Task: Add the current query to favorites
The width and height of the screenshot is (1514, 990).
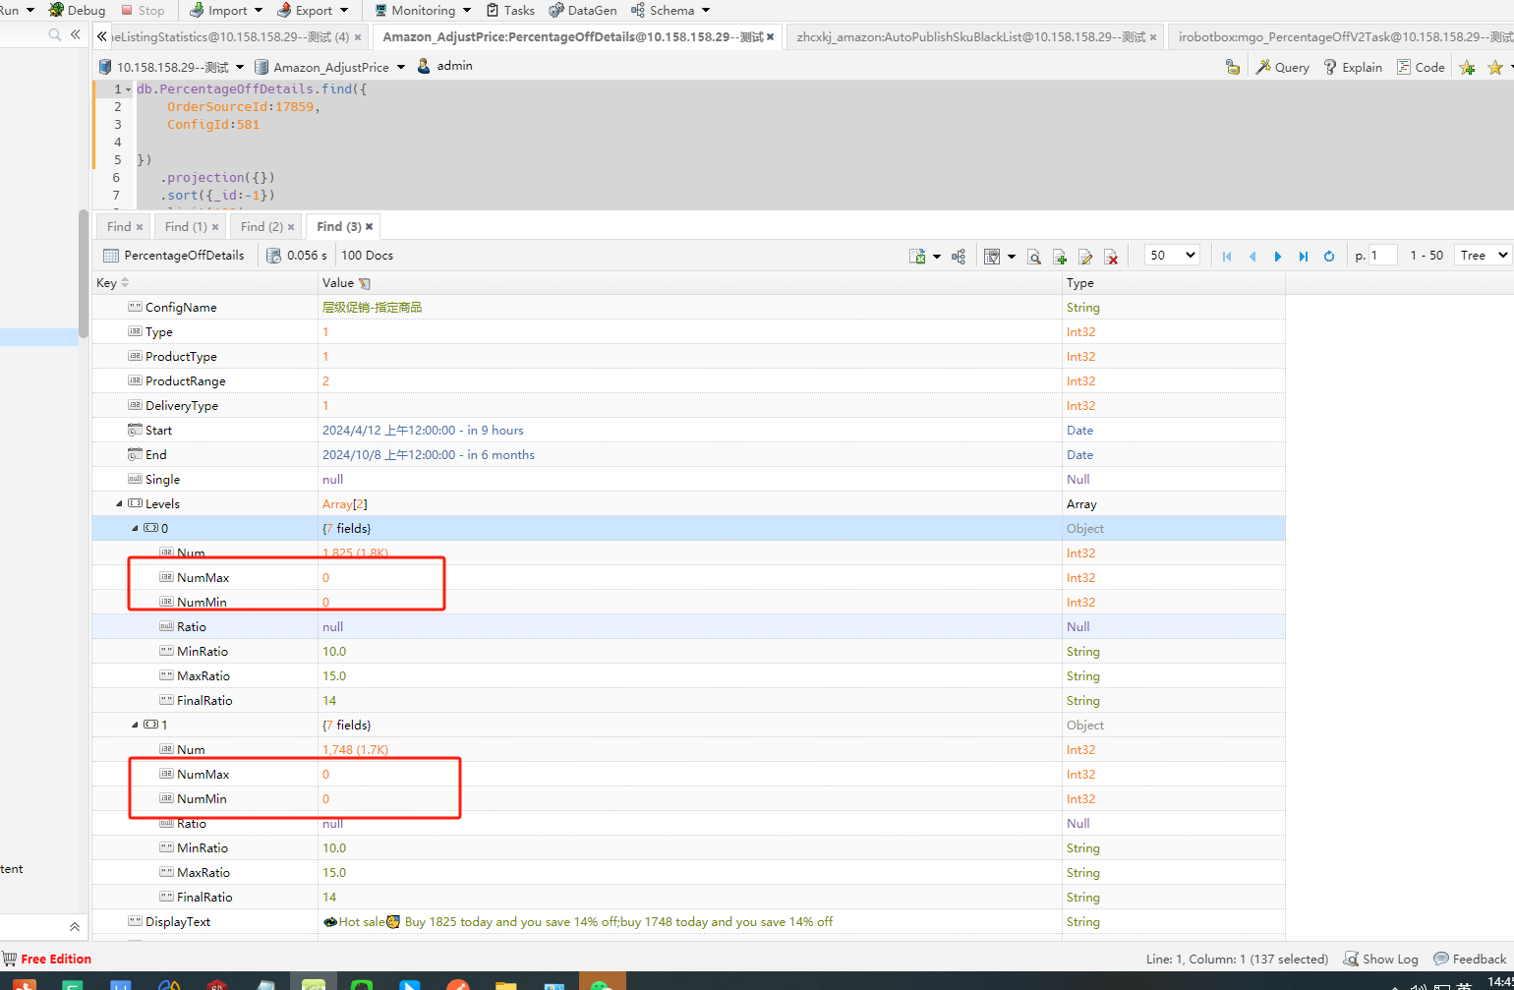Action: (x=1467, y=67)
